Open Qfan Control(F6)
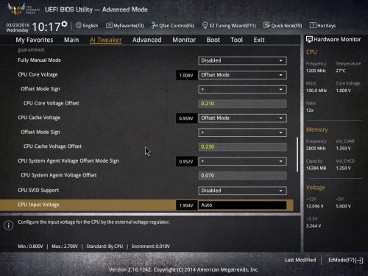The height and width of the screenshot is (276, 368). click(173, 26)
